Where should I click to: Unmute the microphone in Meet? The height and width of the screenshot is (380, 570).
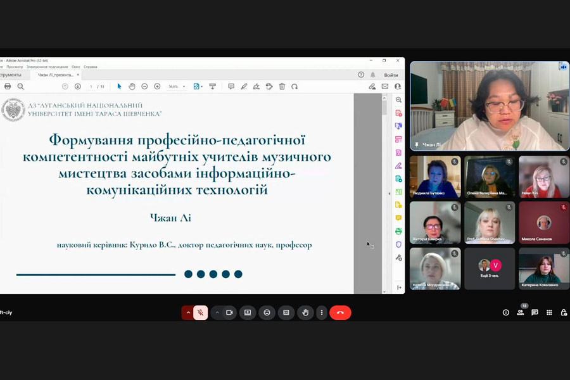tap(200, 312)
